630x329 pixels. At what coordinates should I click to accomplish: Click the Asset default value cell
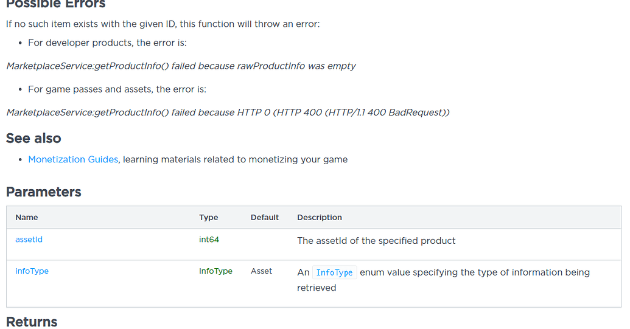click(261, 271)
